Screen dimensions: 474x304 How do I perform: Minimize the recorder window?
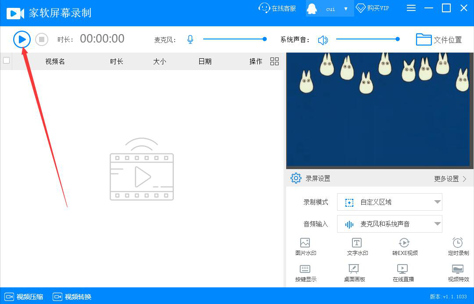pos(429,8)
